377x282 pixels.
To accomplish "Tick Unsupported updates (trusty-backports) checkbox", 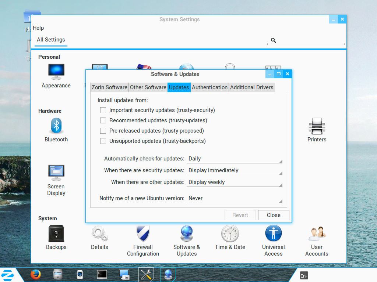I will pyautogui.click(x=103, y=141).
